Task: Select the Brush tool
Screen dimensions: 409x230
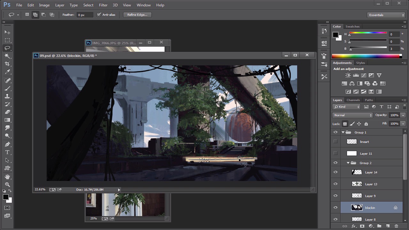Action: 7,88
